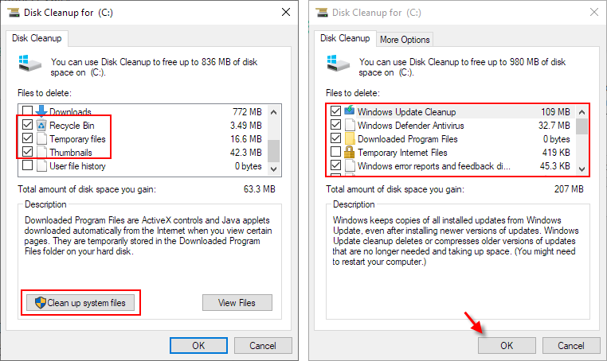Screen dimensions: 607x361
Task: Close the left Disk Cleanup window
Action: [x=286, y=13]
